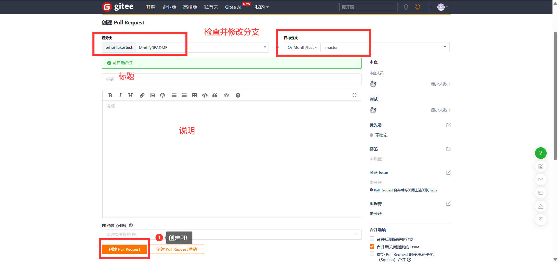
Task: Enable Squash merge checkbox
Action: tap(372, 254)
